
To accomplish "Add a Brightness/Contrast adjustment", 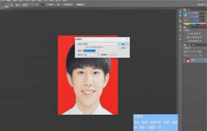I will click(x=189, y=34).
